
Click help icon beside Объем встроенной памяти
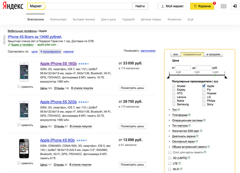click(208, 147)
